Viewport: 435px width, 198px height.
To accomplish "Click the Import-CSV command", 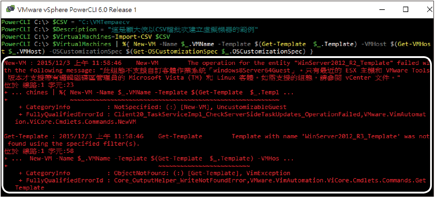I will coord(133,37).
